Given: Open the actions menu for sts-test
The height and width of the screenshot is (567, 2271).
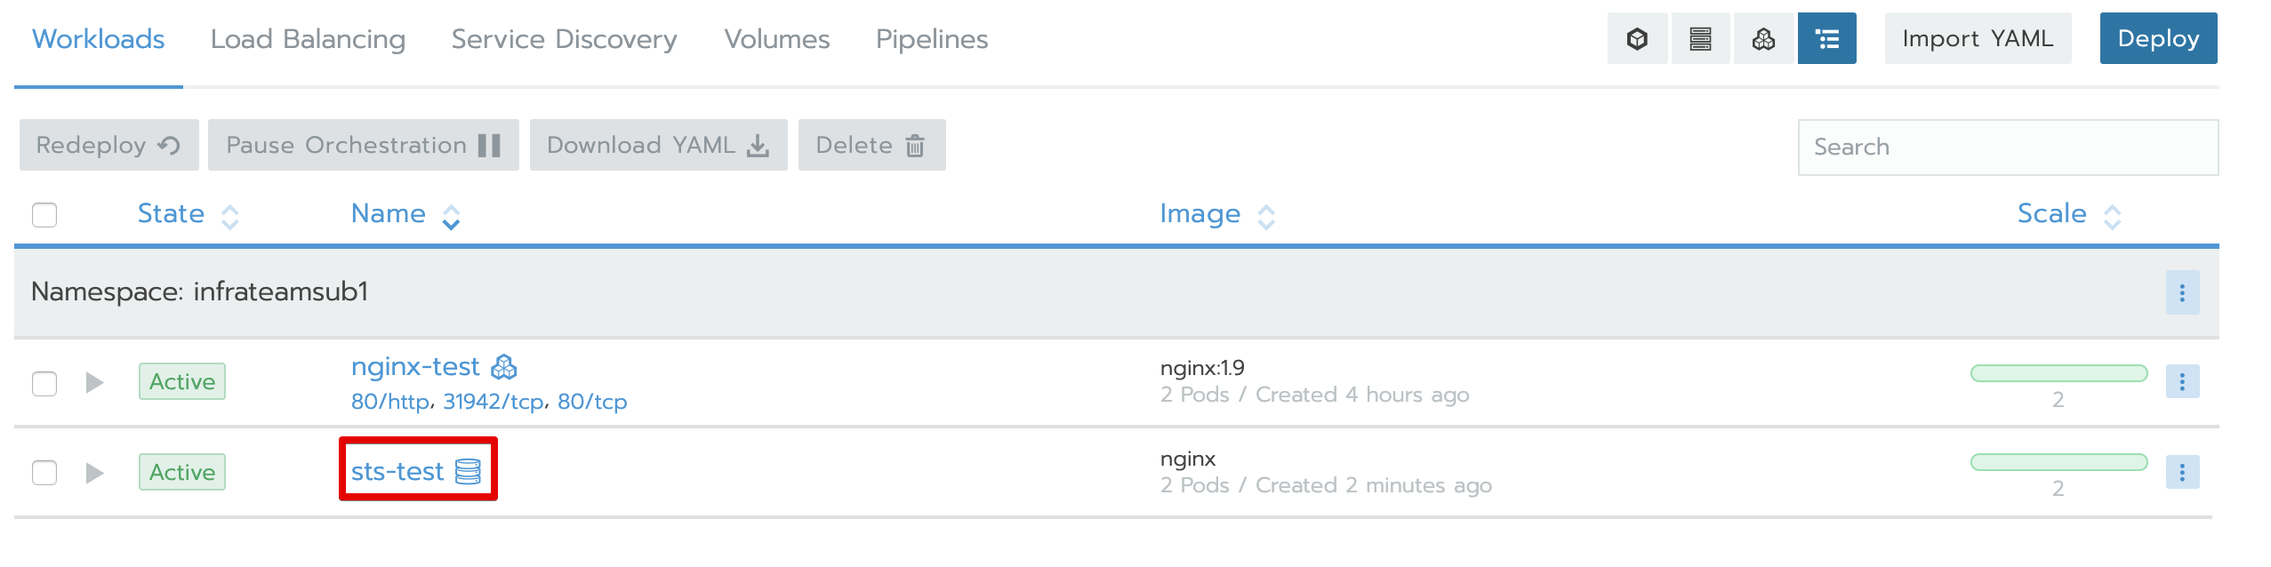Looking at the screenshot, I should pyautogui.click(x=2181, y=472).
